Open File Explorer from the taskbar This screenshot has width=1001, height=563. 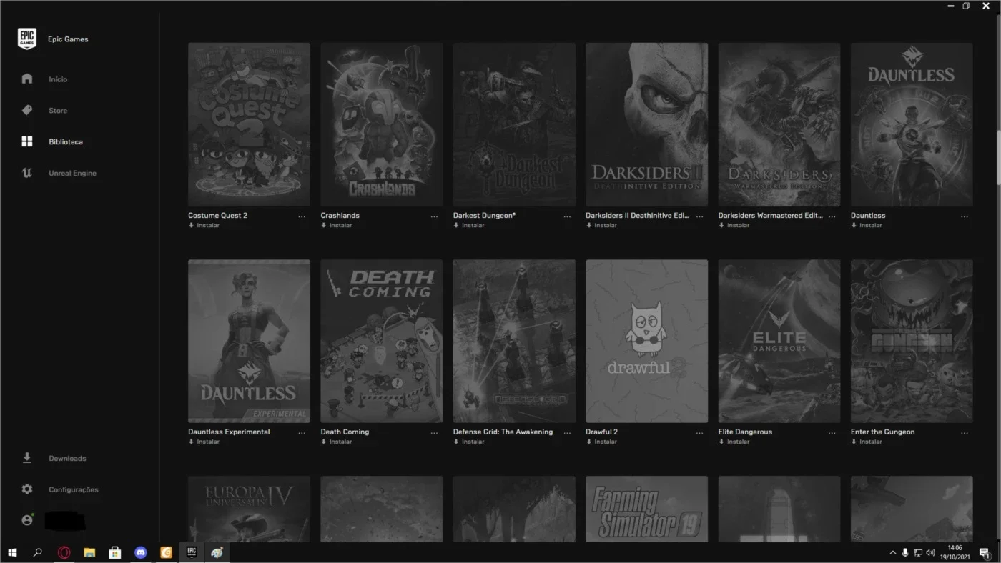point(89,552)
